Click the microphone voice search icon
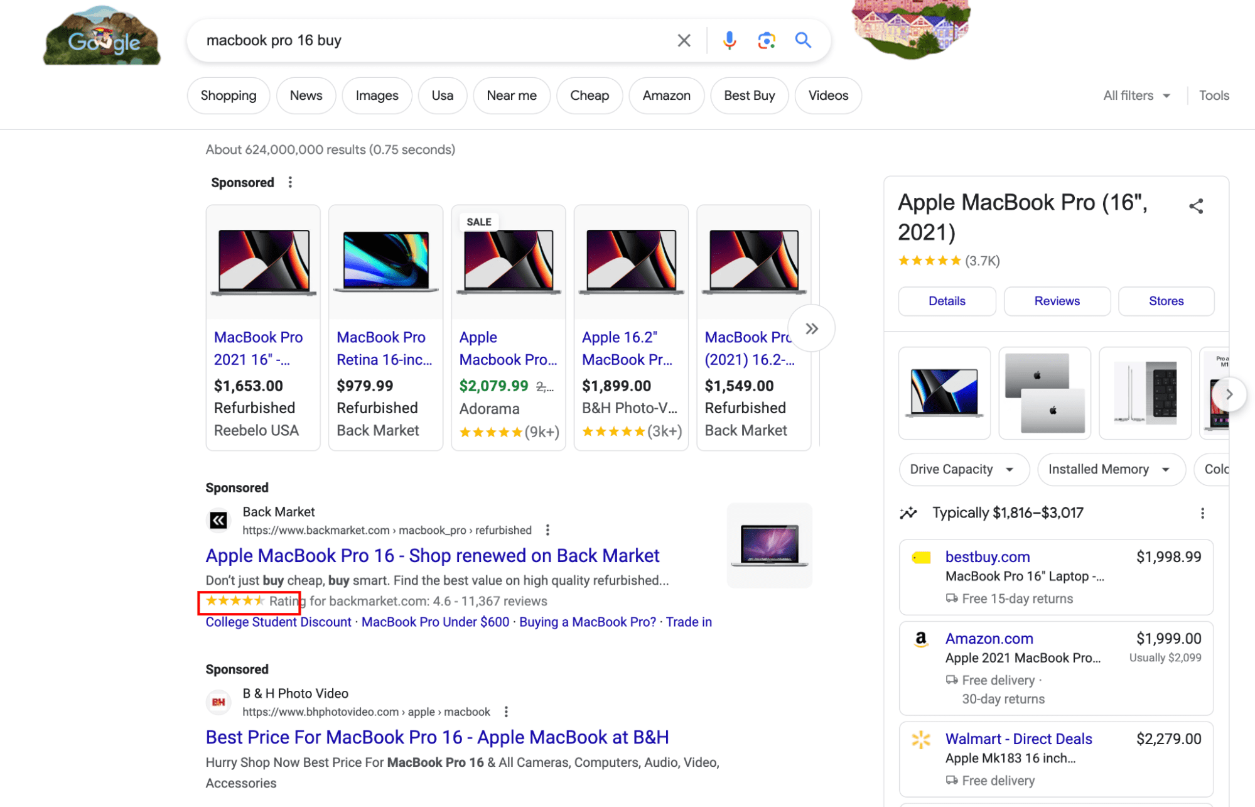This screenshot has height=807, width=1255. click(x=729, y=41)
